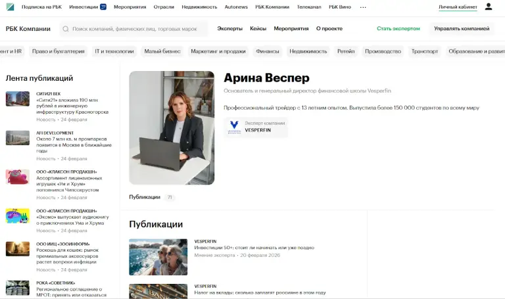Open bank image article thumbnail

[x=158, y=291]
